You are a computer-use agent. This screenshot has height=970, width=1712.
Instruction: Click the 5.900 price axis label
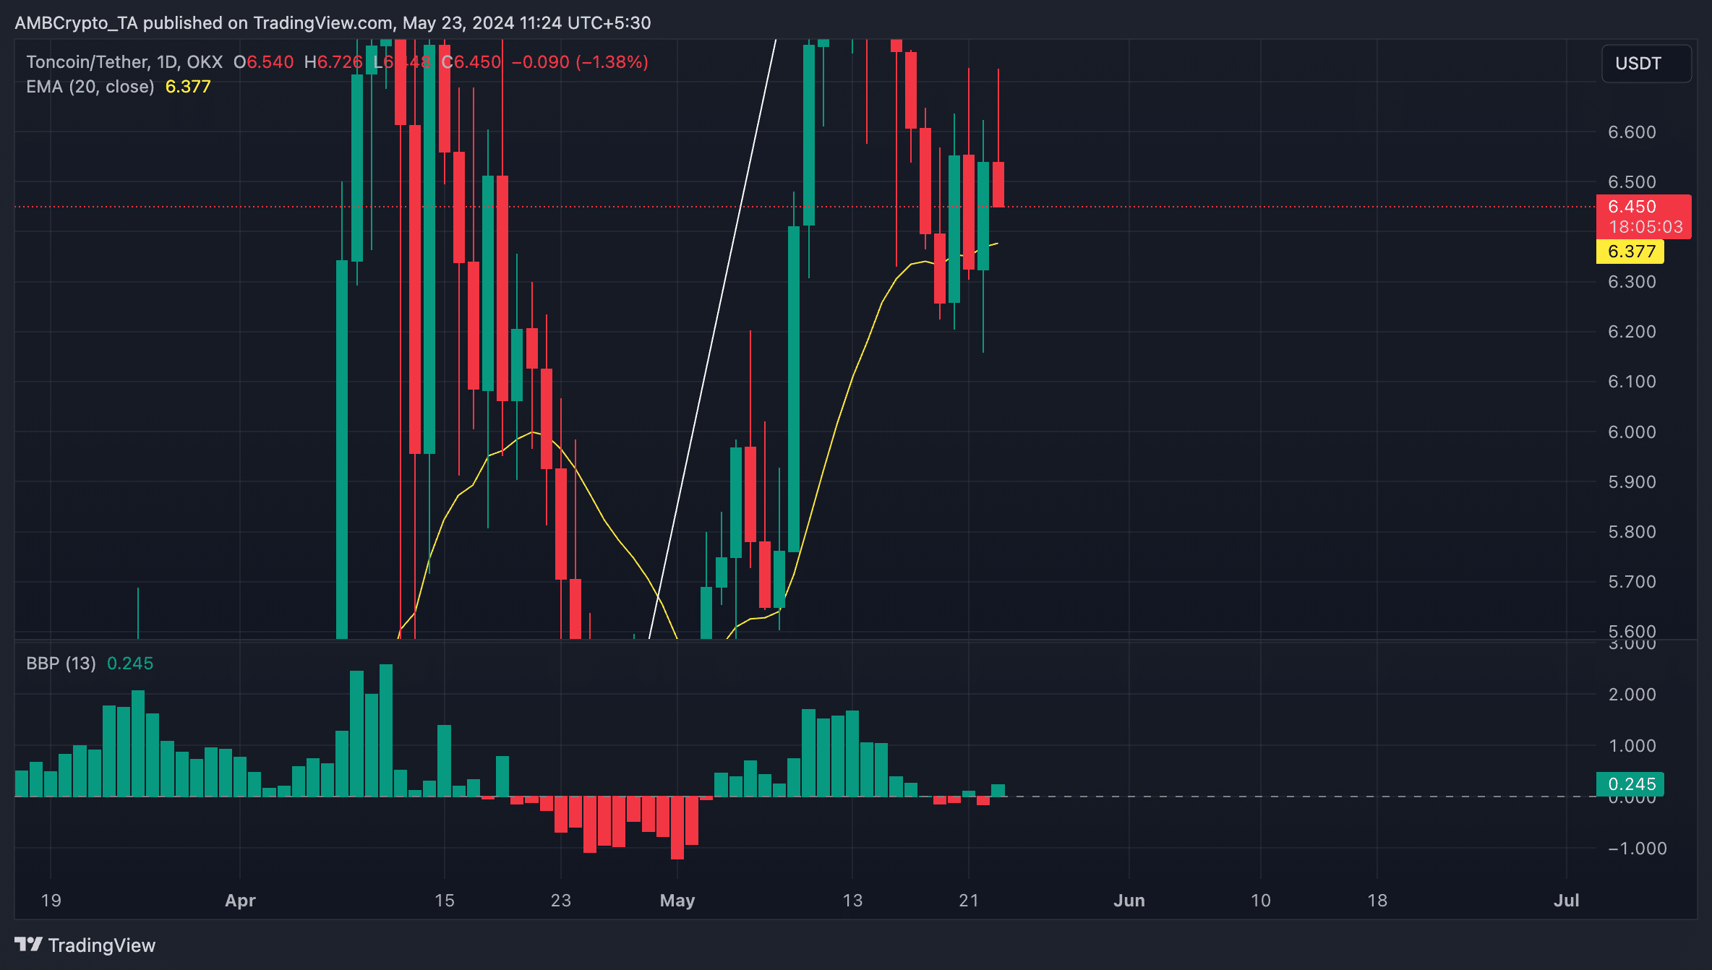[x=1632, y=482]
